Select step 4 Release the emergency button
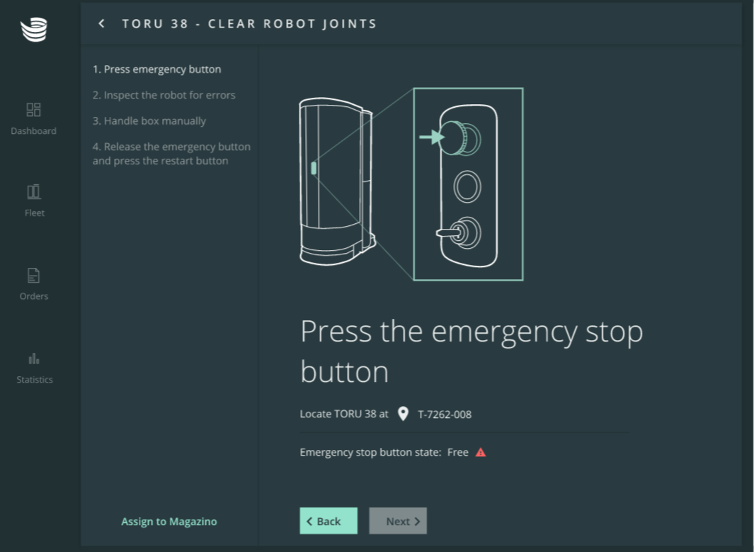This screenshot has width=754, height=552. 171,154
